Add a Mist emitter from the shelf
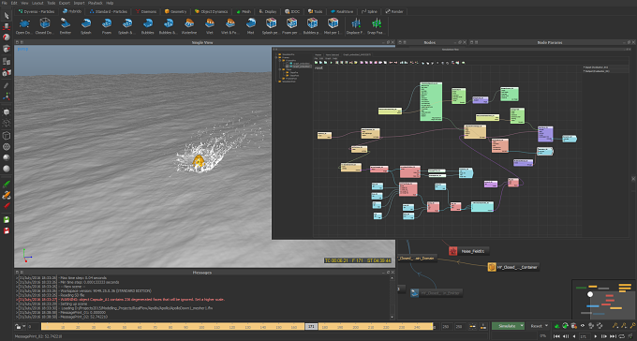The height and width of the screenshot is (341, 637). pyautogui.click(x=251, y=26)
